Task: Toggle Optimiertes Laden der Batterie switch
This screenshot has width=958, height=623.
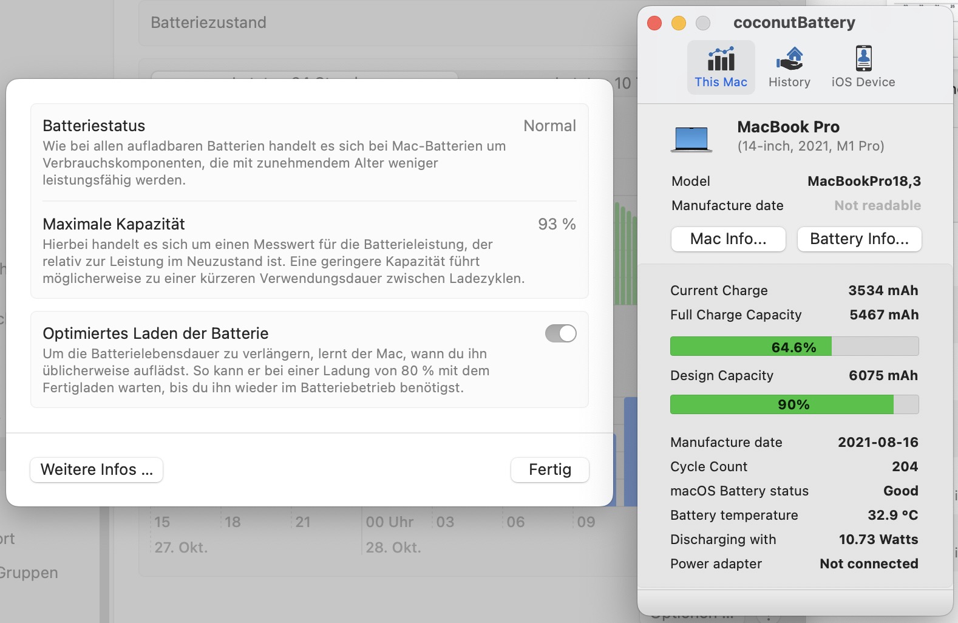Action: click(x=560, y=333)
